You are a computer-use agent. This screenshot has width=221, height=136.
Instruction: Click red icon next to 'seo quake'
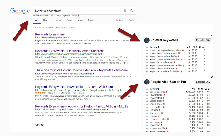(x=161, y=122)
